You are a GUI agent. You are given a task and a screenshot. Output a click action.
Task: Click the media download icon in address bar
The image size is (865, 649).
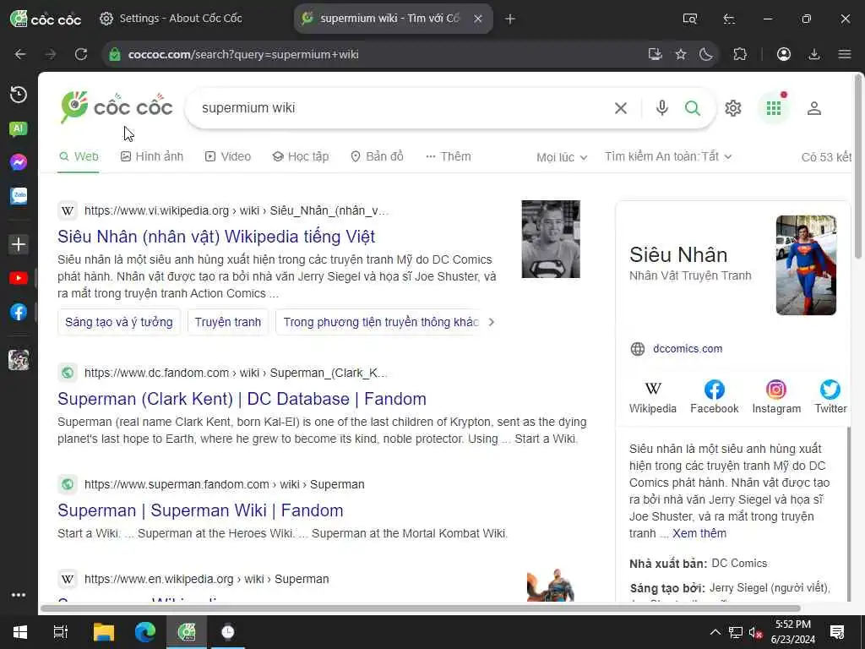pyautogui.click(x=655, y=54)
